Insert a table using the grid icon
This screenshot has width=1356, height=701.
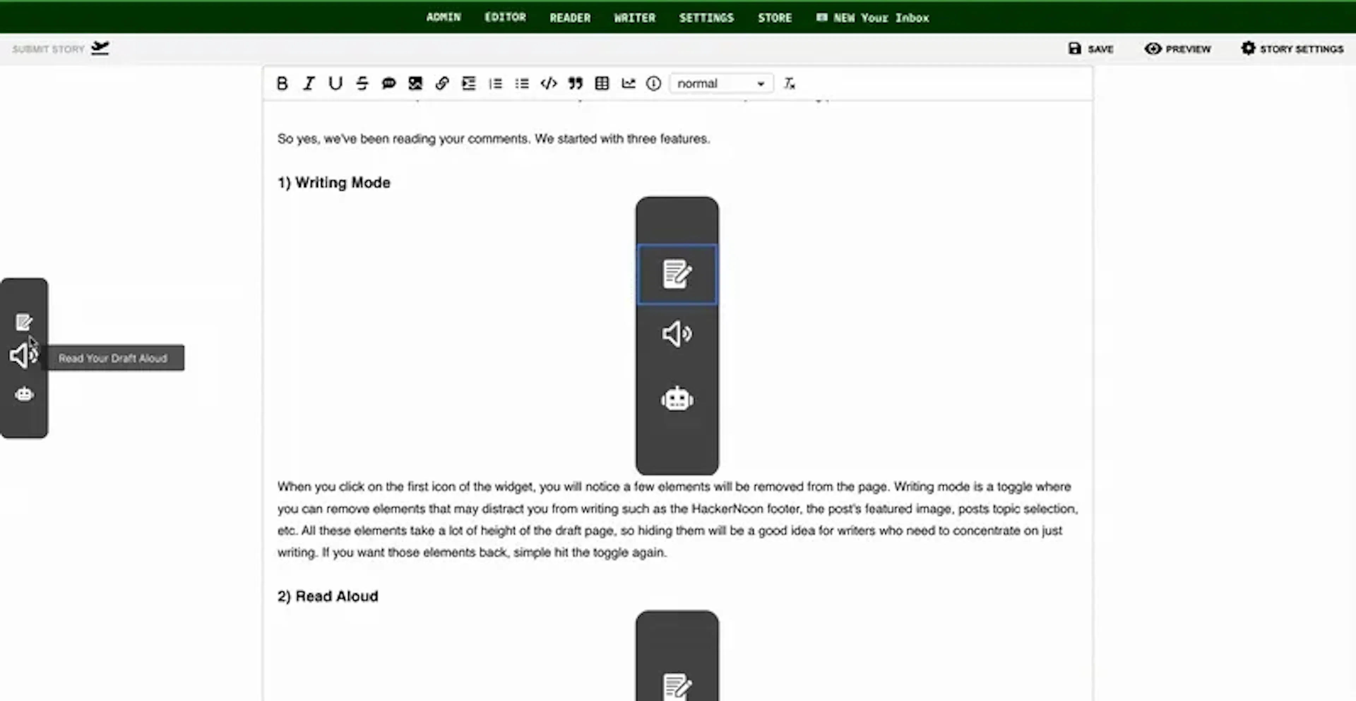(602, 83)
